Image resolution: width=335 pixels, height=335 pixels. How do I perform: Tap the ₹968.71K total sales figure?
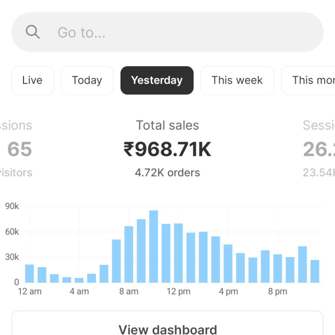167,149
